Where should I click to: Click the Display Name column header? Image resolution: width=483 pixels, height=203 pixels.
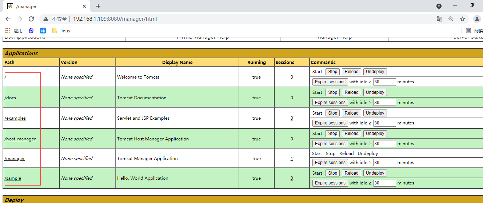(x=177, y=63)
